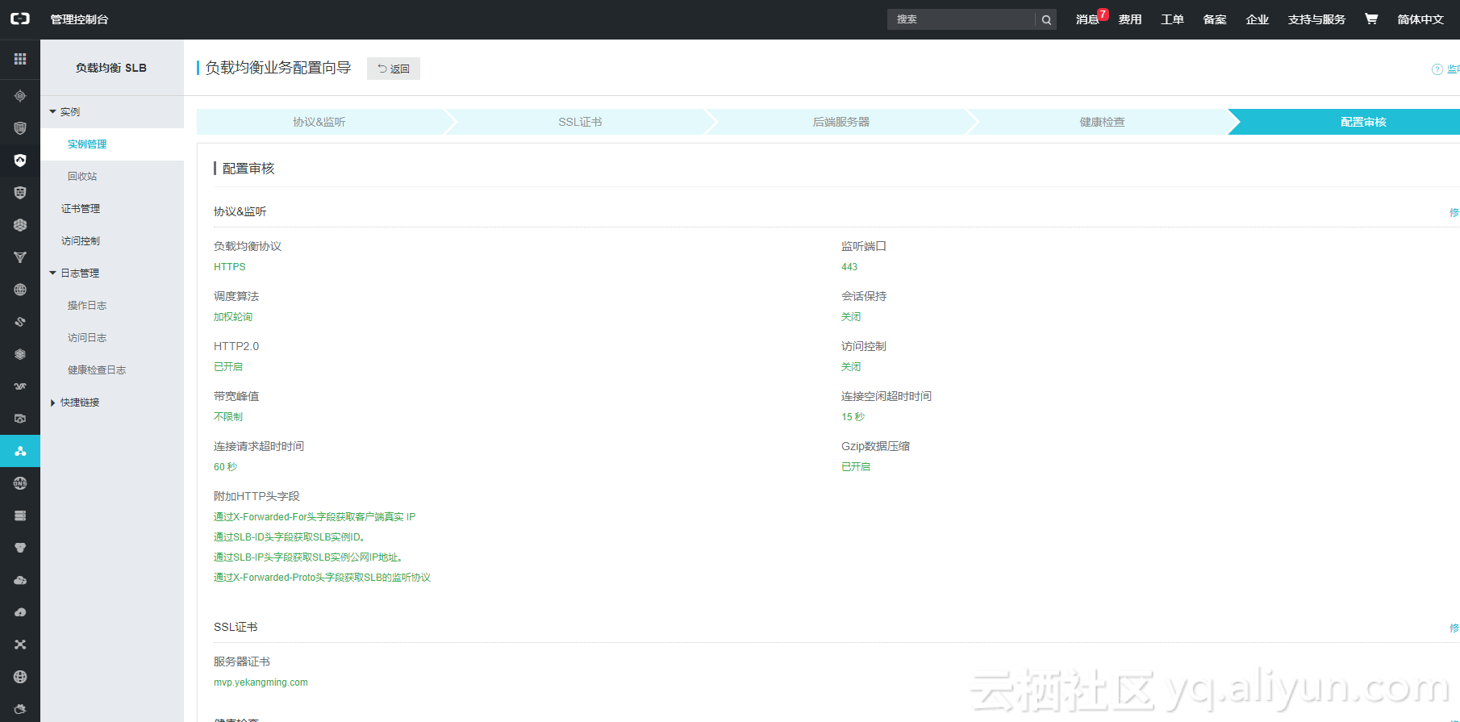Image resolution: width=1460 pixels, height=722 pixels.
Task: Click the 加权轮询 scheduling algorithm value
Action: 233,317
